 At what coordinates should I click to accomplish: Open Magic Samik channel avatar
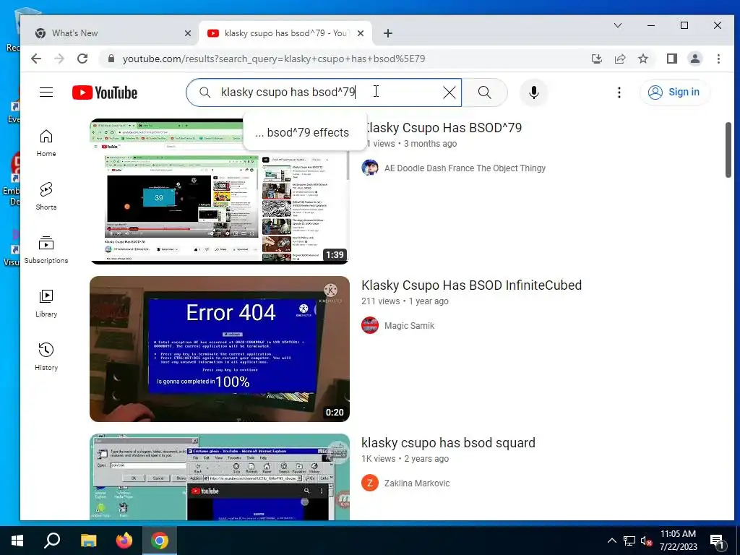tap(370, 325)
